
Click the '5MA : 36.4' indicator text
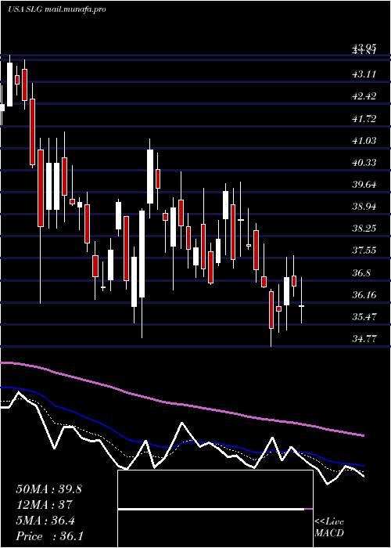click(x=46, y=521)
